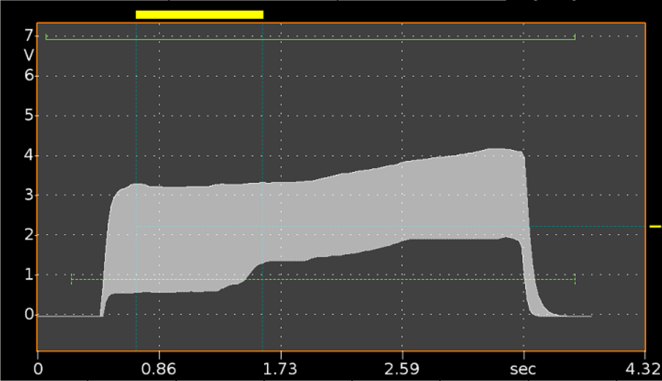Image resolution: width=662 pixels, height=381 pixels.
Task: Click the yellow level marker on right edge
Action: click(x=655, y=227)
